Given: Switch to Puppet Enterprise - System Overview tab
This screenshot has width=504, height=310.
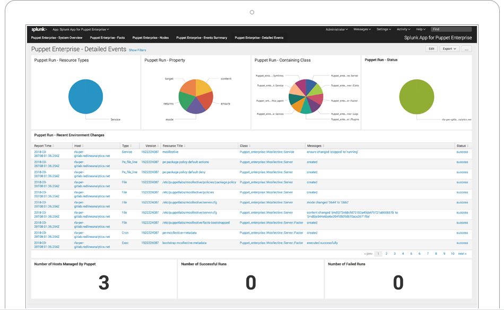Looking at the screenshot, I should coord(57,38).
